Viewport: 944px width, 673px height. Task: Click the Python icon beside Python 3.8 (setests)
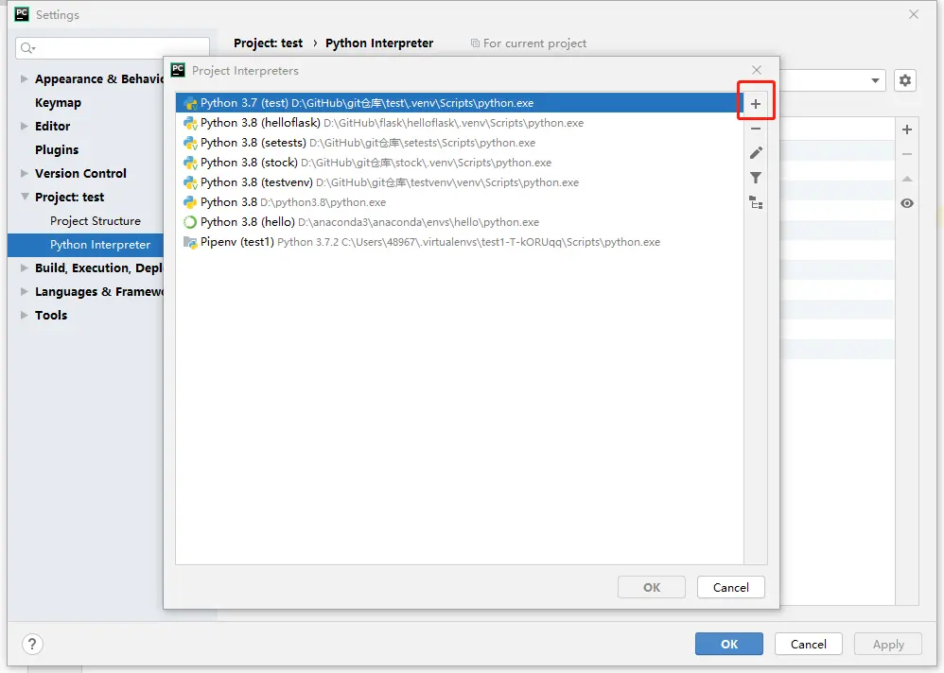(x=189, y=143)
